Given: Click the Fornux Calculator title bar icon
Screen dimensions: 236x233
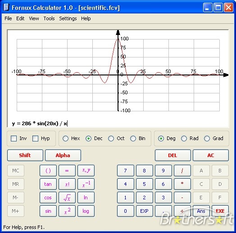Looking at the screenshot, I should tap(6, 7).
